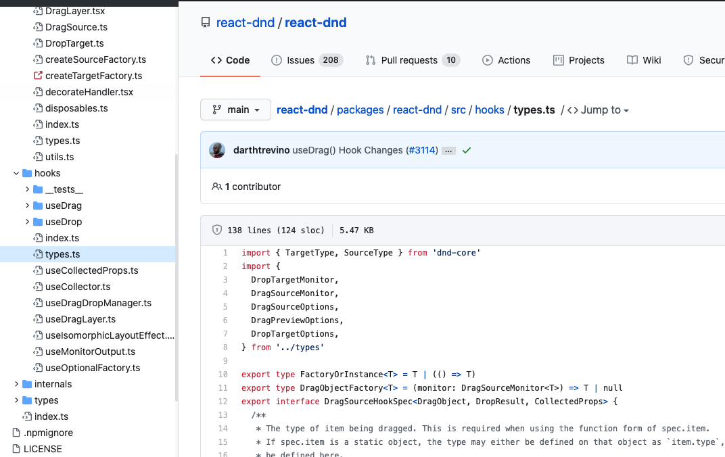The height and width of the screenshot is (457, 725).
Task: Open createSourceFactory.ts file
Action: [x=96, y=59]
